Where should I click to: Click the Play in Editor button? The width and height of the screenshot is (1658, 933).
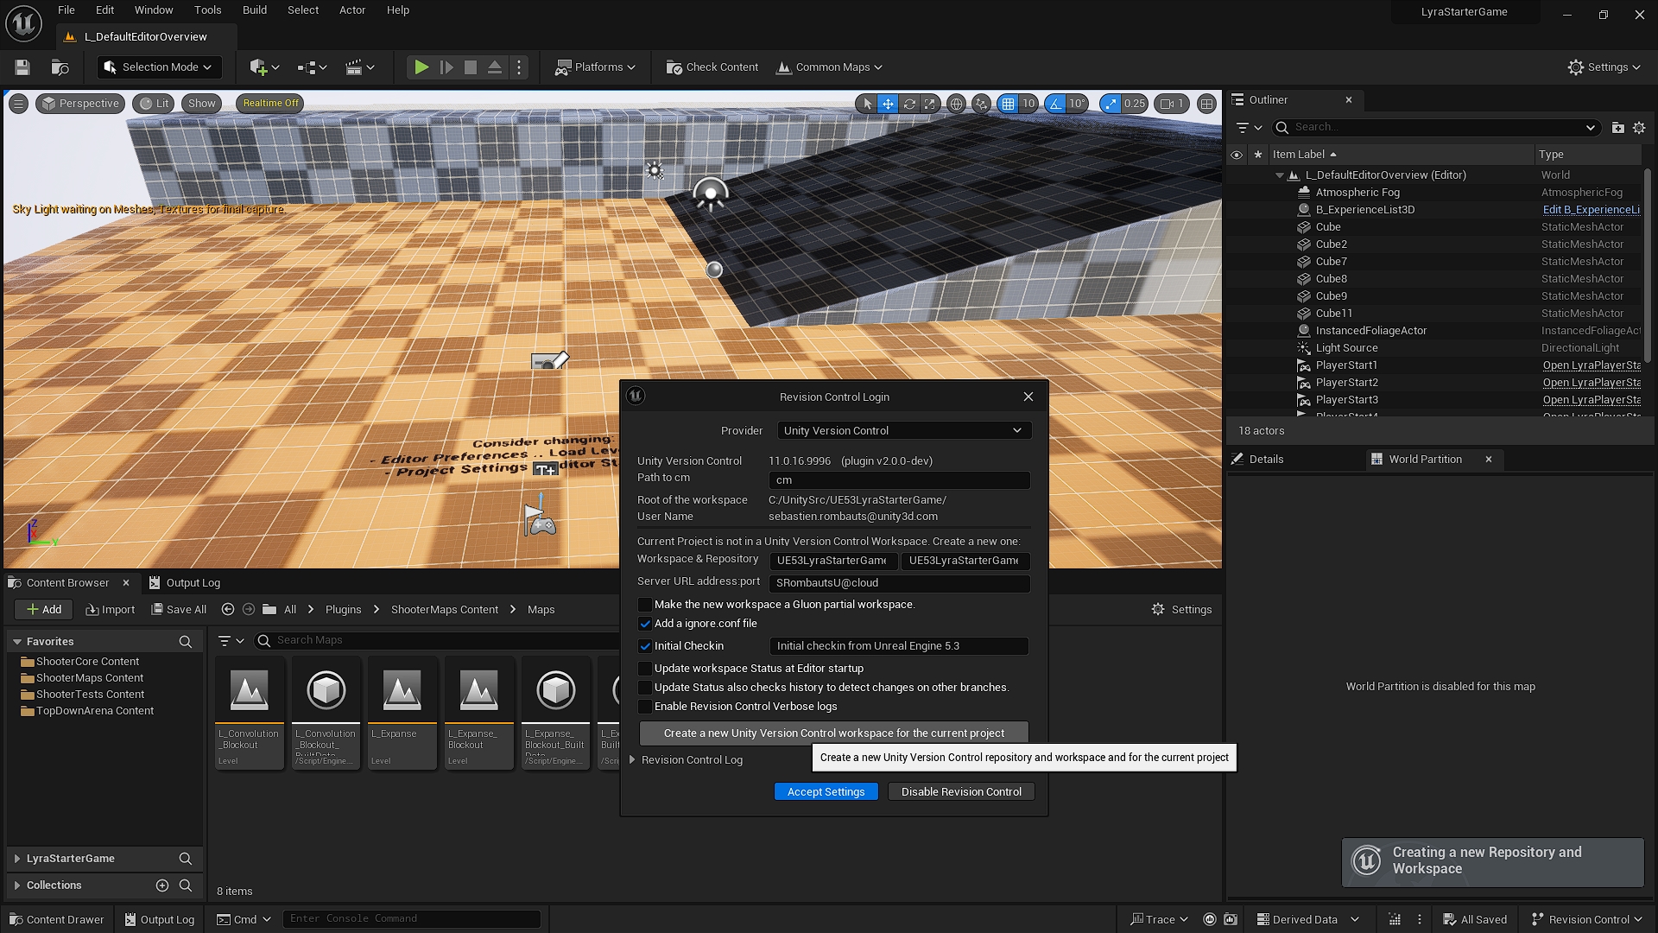tap(421, 67)
